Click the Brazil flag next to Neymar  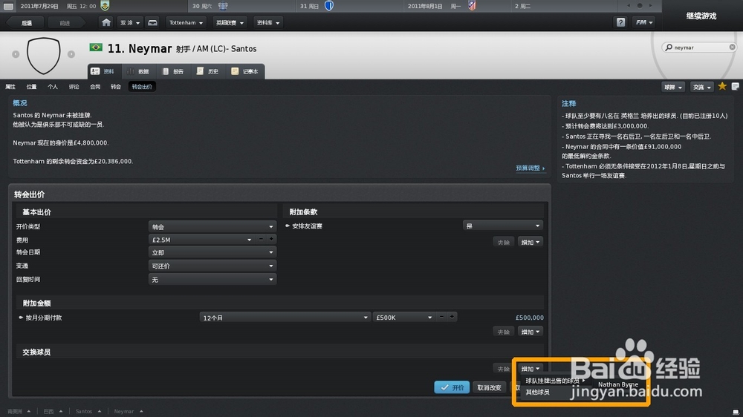click(x=96, y=47)
